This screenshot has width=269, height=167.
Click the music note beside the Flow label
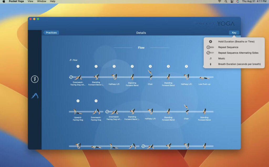click(x=70, y=60)
